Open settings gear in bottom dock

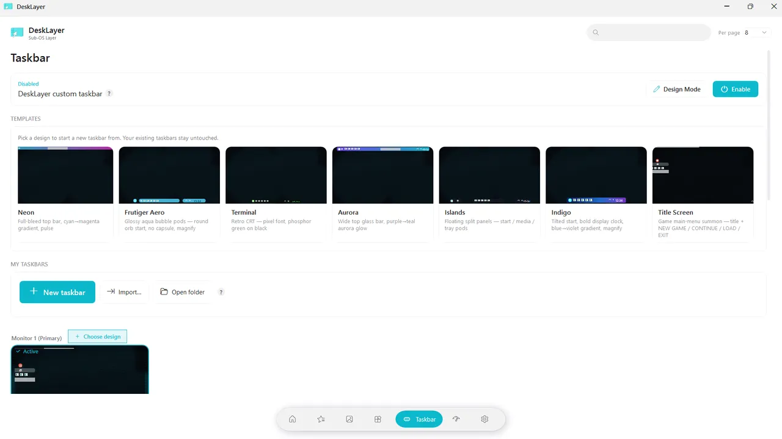point(484,419)
